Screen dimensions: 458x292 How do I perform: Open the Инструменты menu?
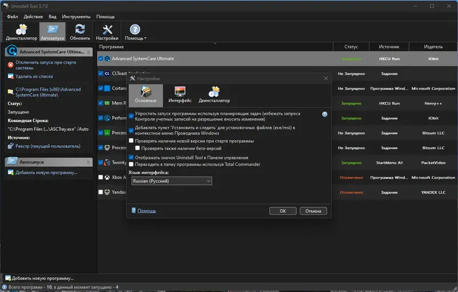(76, 17)
